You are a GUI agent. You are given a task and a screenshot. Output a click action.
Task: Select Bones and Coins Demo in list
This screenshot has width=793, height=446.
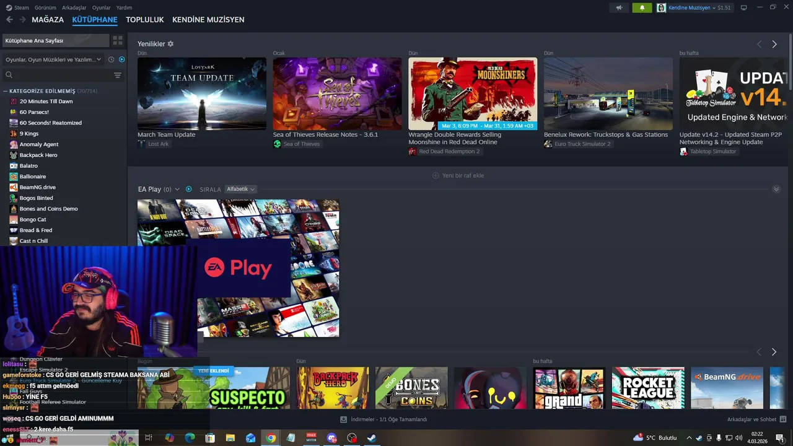pos(48,209)
